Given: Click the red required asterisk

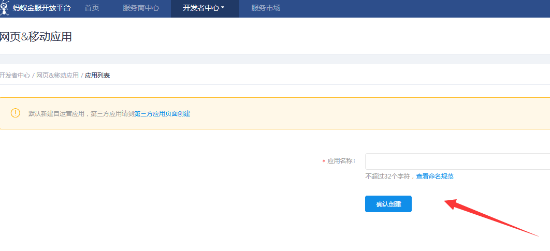Looking at the screenshot, I should (x=324, y=162).
